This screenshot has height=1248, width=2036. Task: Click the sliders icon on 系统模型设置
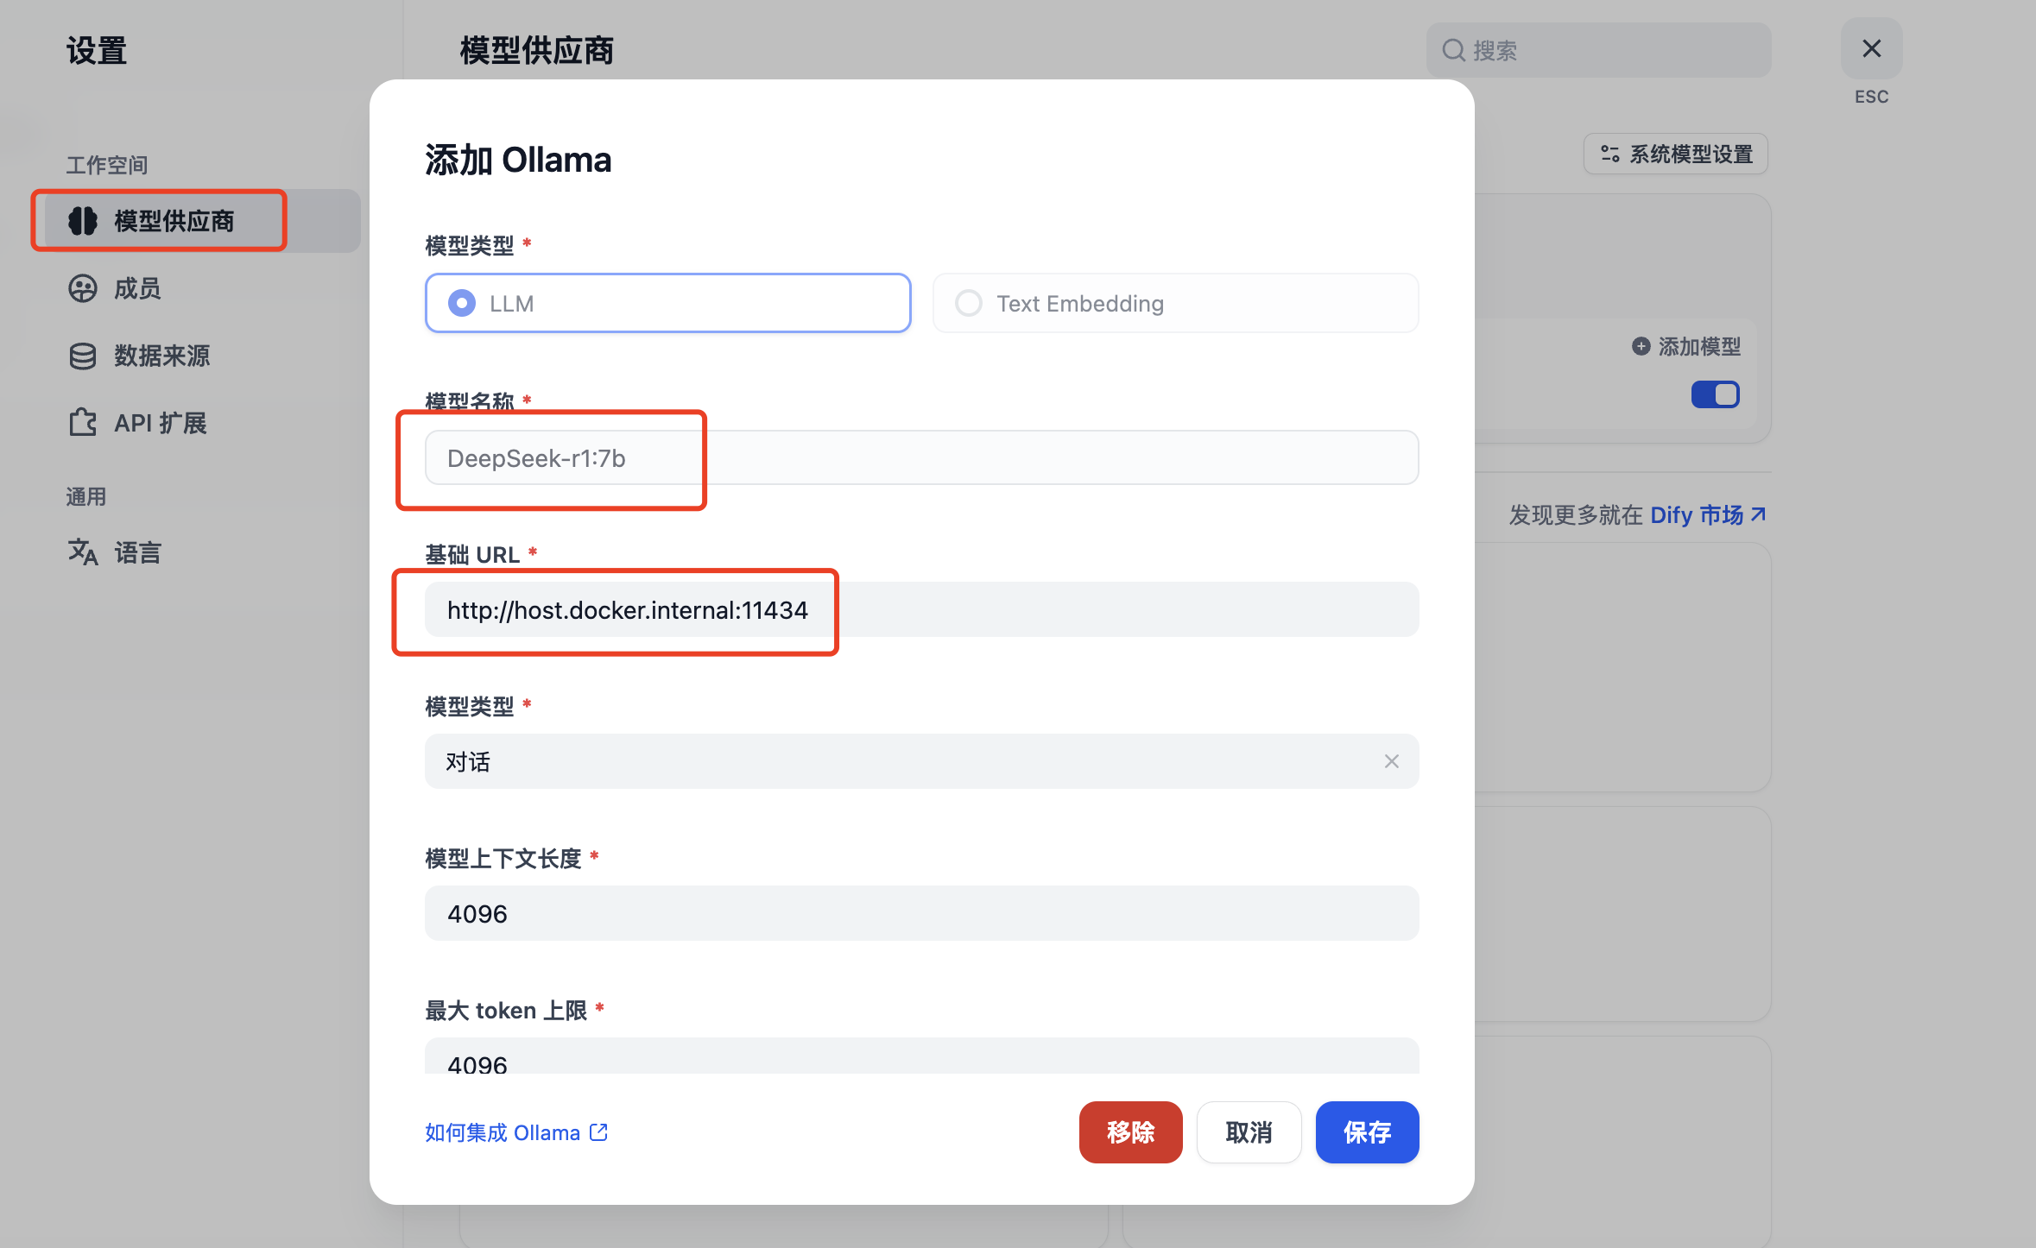1609,154
